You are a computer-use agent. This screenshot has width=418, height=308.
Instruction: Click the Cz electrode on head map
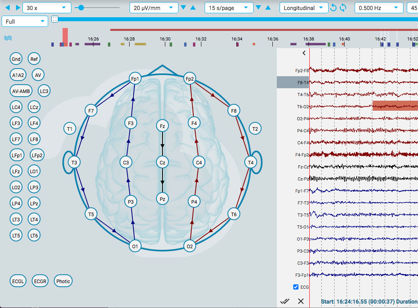coord(162,162)
